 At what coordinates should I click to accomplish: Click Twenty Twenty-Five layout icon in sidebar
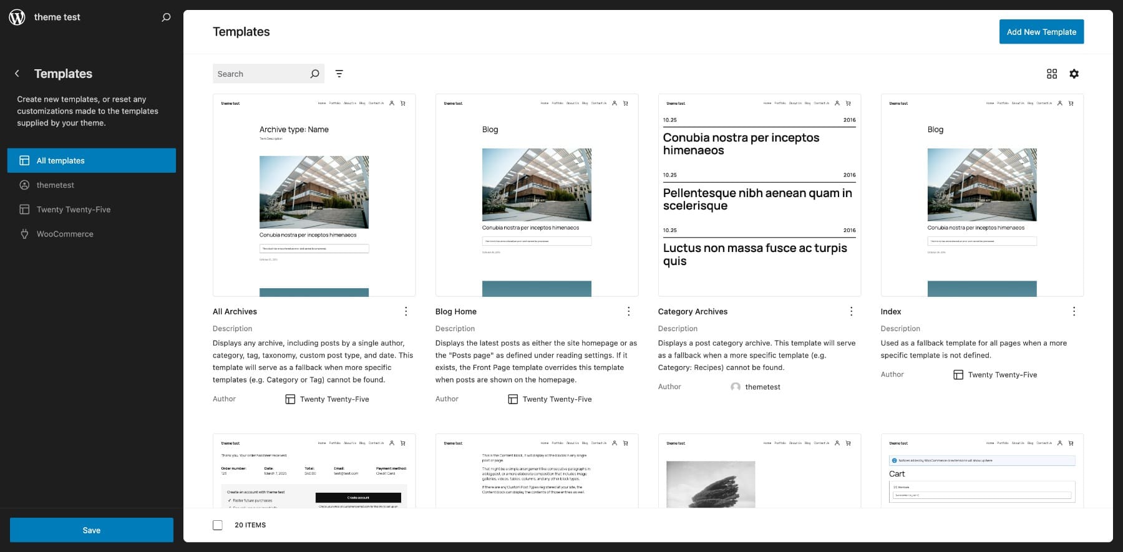tap(24, 210)
